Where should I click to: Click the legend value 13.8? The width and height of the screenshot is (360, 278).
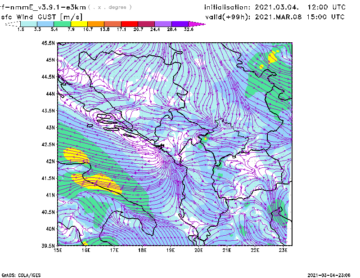click(105, 29)
